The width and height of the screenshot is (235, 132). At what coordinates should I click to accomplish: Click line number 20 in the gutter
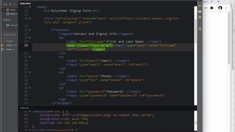(26, 45)
